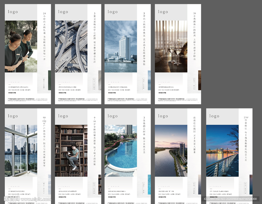Click the logo on the swimming pool poster
The height and width of the screenshot is (204, 262).
(x=113, y=116)
